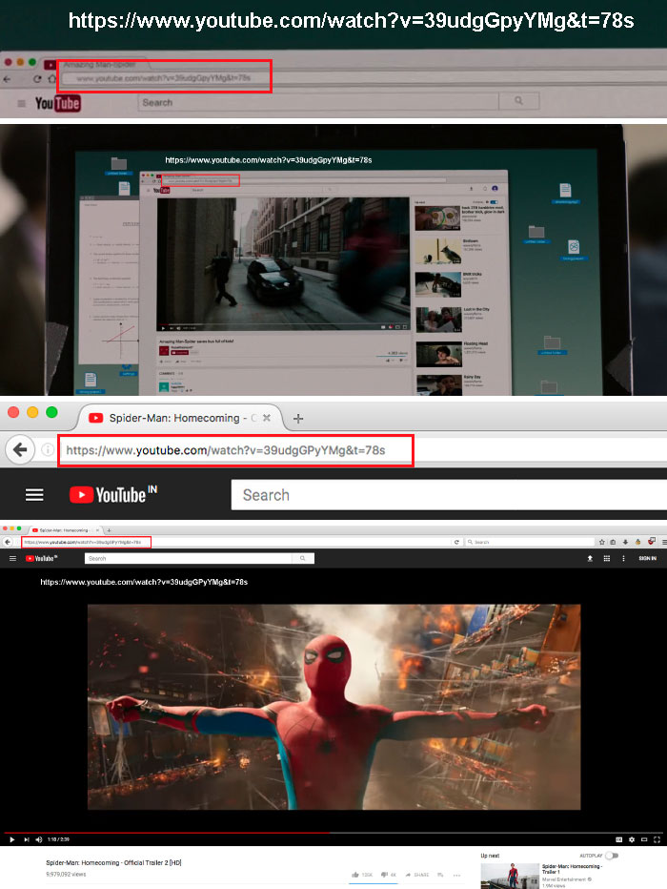This screenshot has width=667, height=889.
Task: Open the Up next Trailer 1 thumbnail
Action: coord(510,876)
